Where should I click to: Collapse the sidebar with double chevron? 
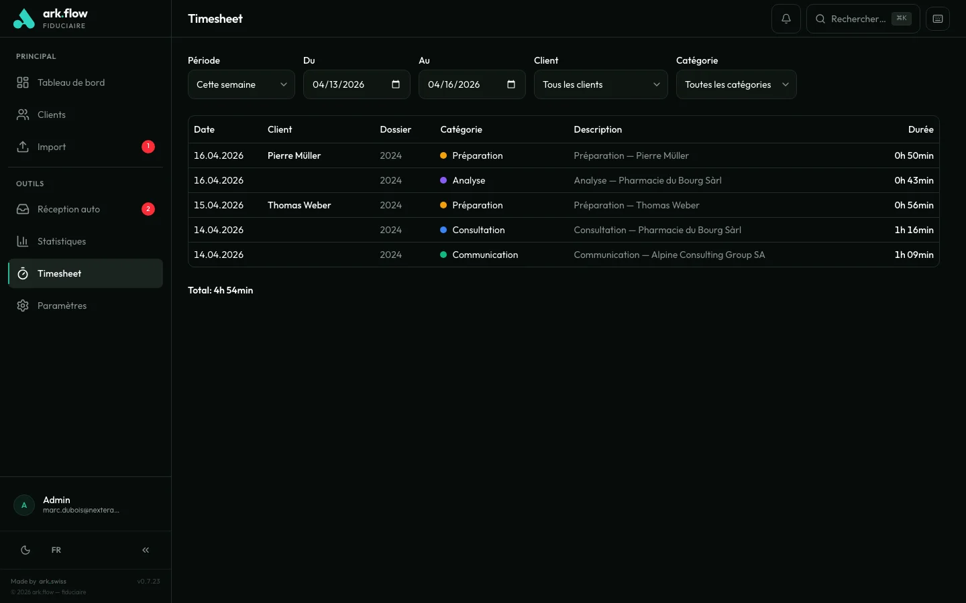pyautogui.click(x=146, y=550)
